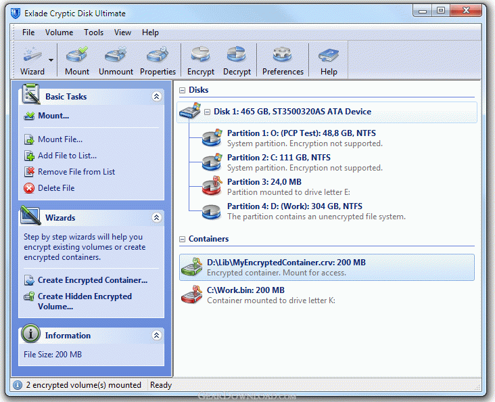This screenshot has height=402, width=495.
Task: Click the 'Ready' status bar text
Action: pos(161,385)
